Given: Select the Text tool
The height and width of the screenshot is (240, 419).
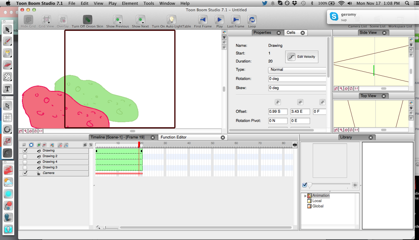Looking at the screenshot, I should (7, 88).
